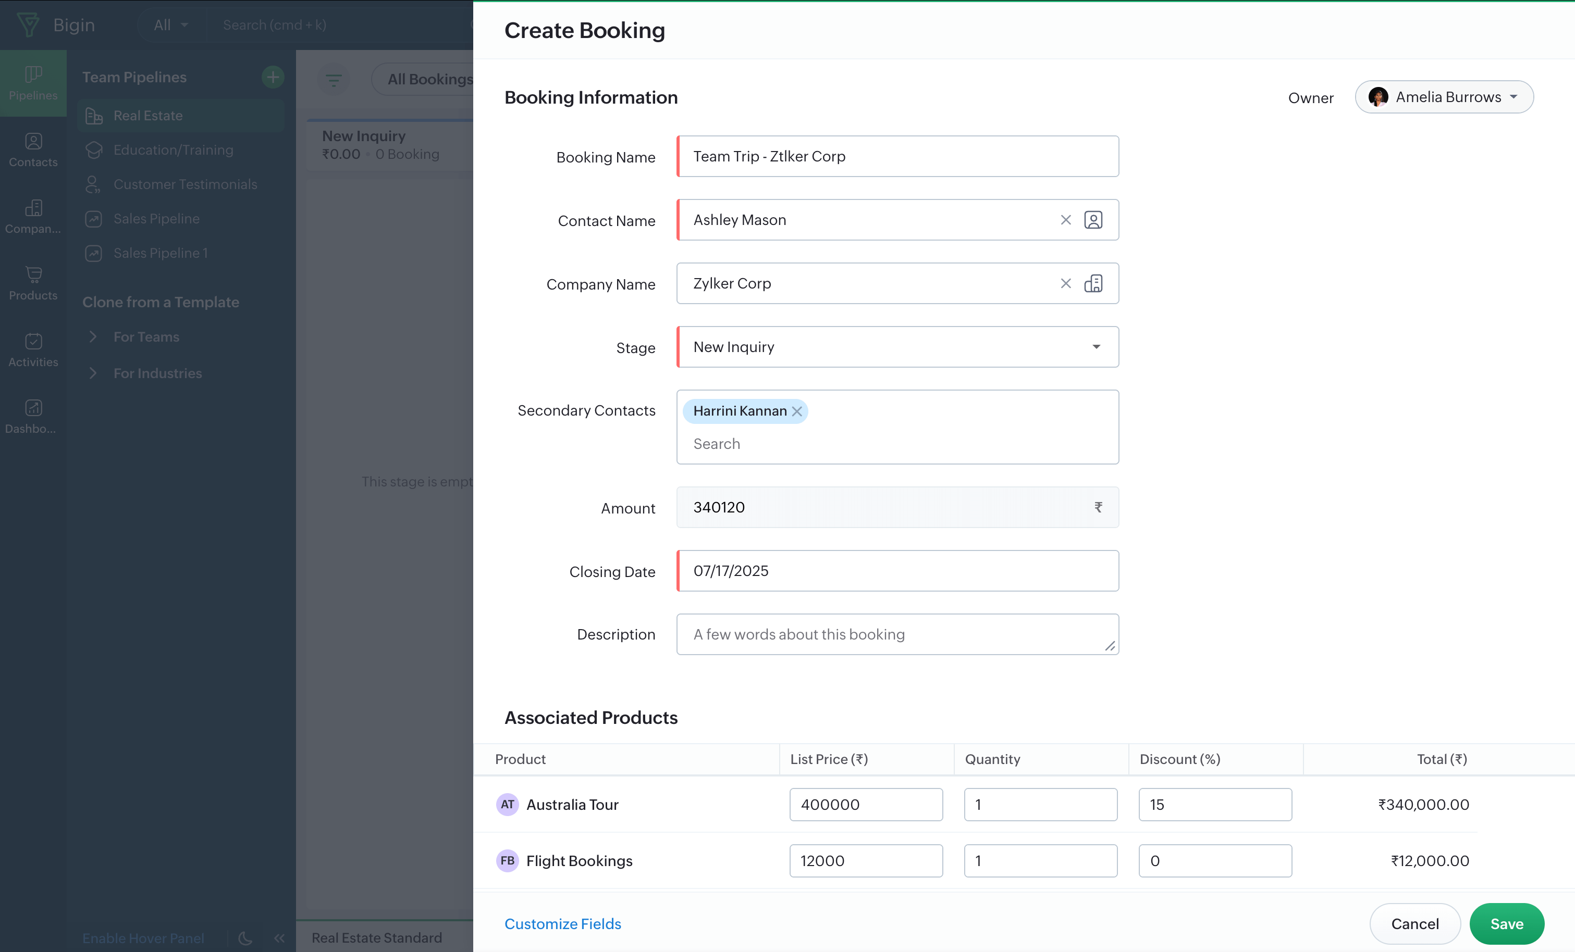Click the Flight Bookings FB badge
Screen dimensions: 1575x952
coord(508,861)
